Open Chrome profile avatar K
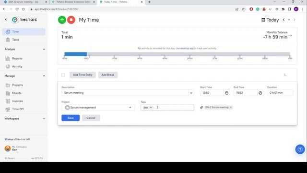307x173 pixels. [296, 9]
